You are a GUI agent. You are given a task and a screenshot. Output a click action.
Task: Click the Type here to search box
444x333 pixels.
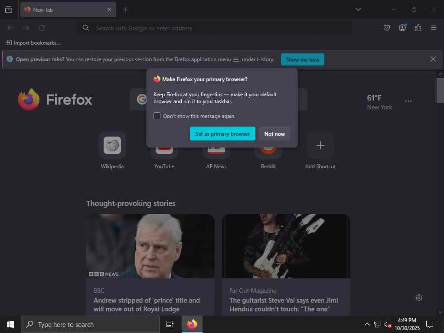click(90, 324)
